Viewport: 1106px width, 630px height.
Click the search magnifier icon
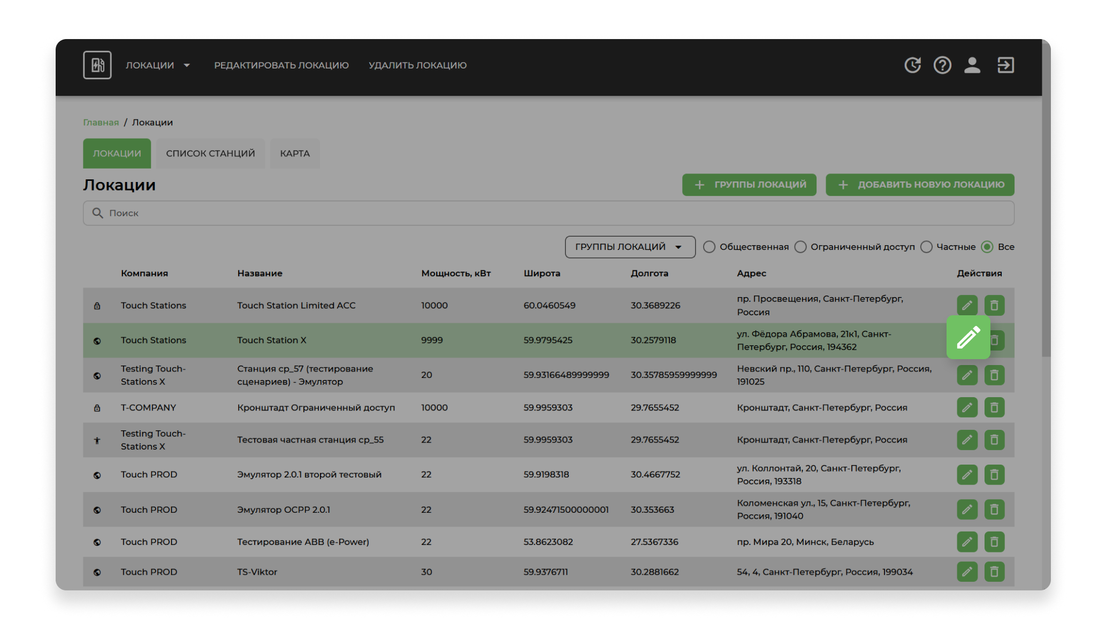[x=97, y=213]
